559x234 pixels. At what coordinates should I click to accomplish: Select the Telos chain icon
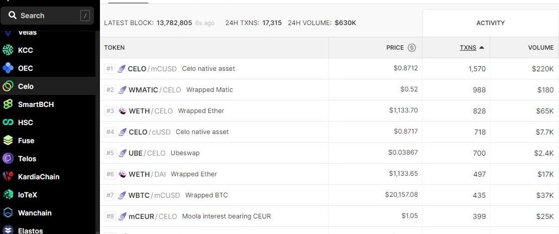[x=8, y=159]
